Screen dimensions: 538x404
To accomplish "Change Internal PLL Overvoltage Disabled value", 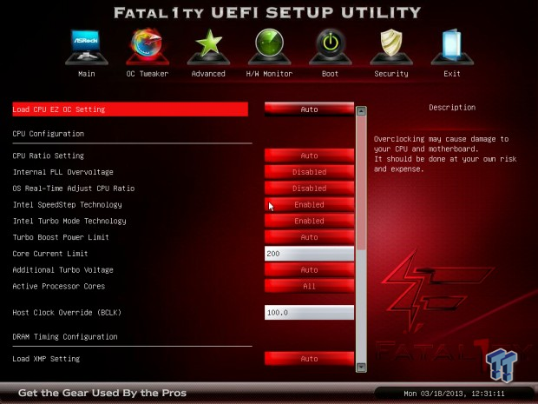I will pyautogui.click(x=309, y=172).
